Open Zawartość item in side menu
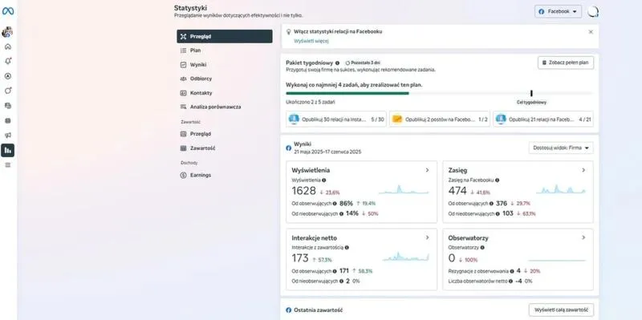The width and height of the screenshot is (642, 320). (225, 148)
